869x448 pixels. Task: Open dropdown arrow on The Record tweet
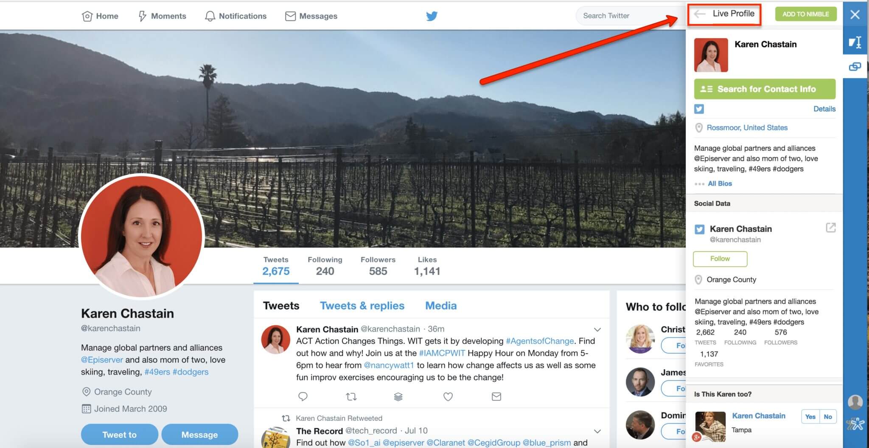(597, 431)
